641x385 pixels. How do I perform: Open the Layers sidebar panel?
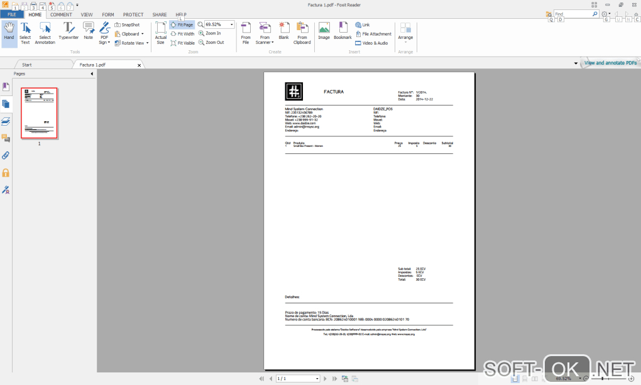click(6, 121)
